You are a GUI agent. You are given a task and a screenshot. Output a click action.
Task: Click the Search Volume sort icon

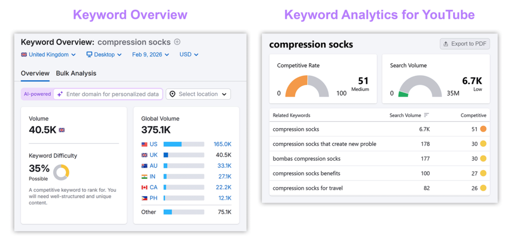click(426, 115)
